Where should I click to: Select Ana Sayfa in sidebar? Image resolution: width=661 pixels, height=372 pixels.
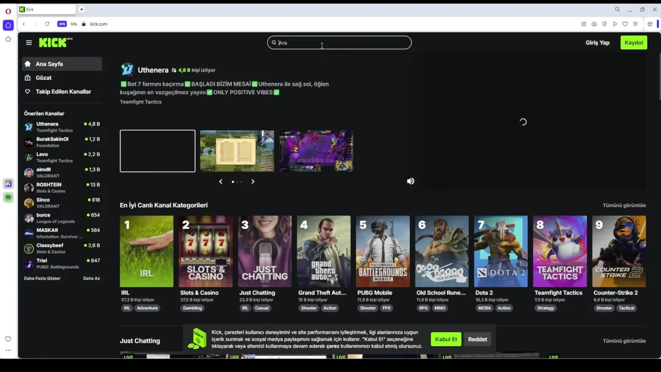(62, 64)
